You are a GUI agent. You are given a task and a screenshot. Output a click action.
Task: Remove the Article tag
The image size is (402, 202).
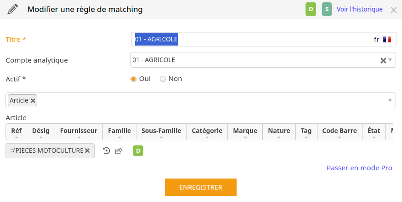click(33, 101)
